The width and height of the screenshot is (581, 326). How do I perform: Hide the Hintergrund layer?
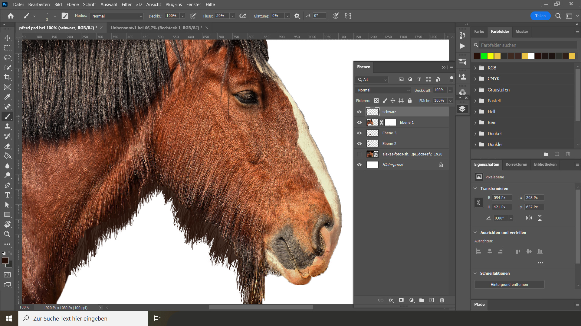click(x=359, y=165)
